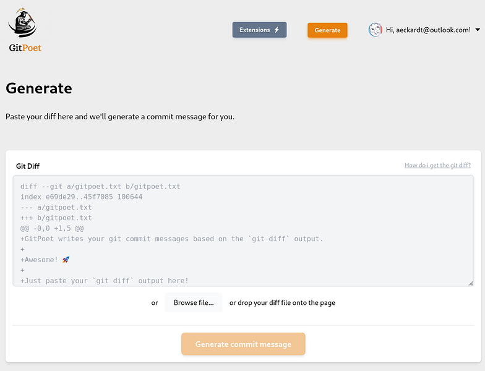This screenshot has height=371, width=485.
Task: Click the GitPoet poet logo image
Action: (23, 23)
